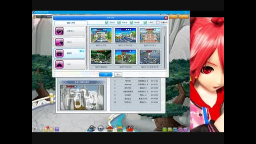Click the small emblem icon at top-left of game window
Viewport: 256px width, 144px height.
34,17
